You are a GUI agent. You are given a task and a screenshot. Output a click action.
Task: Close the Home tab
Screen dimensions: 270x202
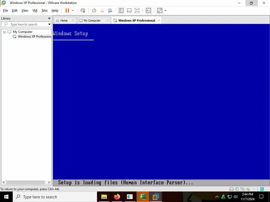[73, 21]
